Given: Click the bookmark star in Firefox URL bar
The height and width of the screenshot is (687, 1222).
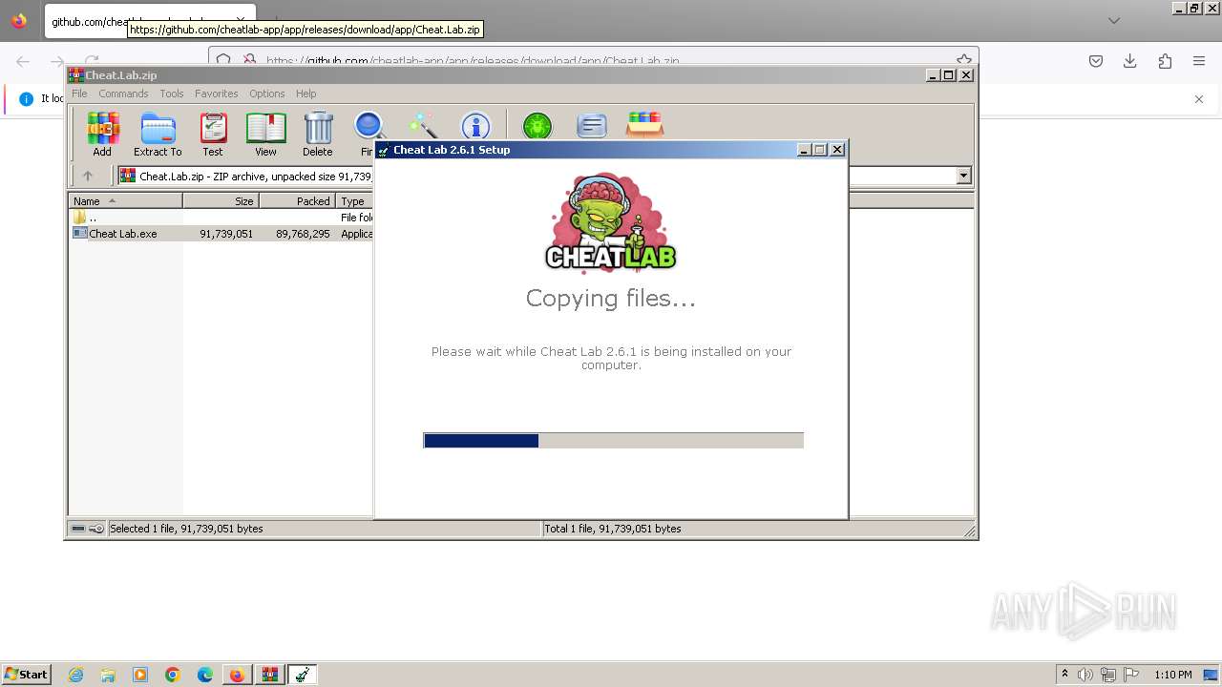Looking at the screenshot, I should [963, 60].
